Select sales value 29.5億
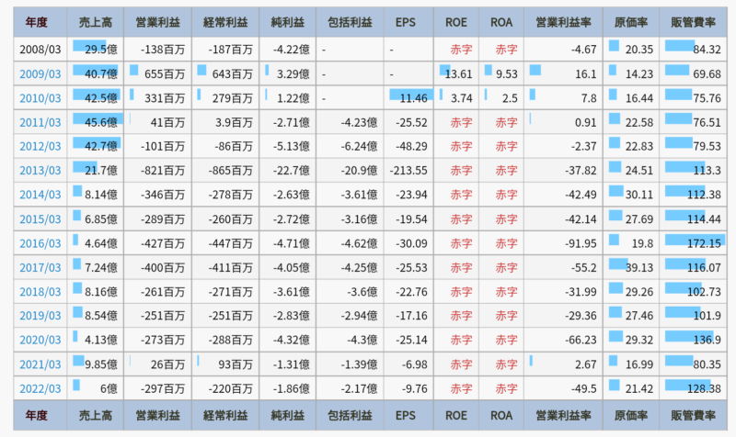 (101, 50)
